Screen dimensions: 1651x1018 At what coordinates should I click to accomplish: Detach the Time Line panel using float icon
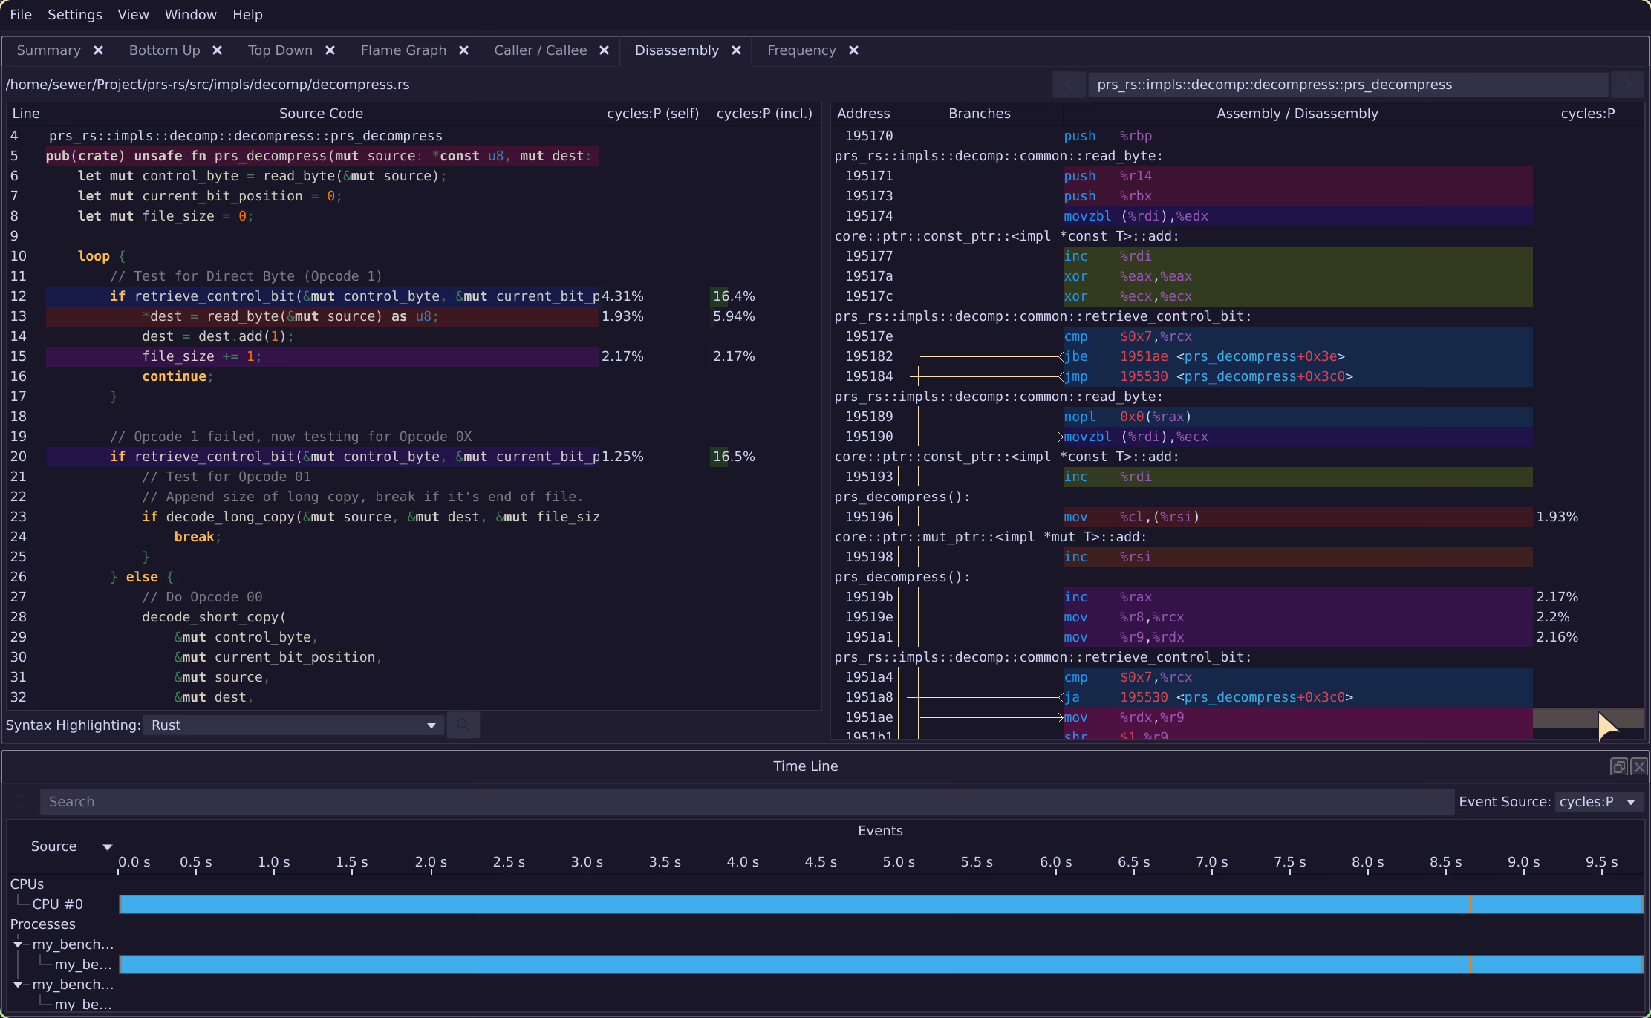pyautogui.click(x=1619, y=766)
